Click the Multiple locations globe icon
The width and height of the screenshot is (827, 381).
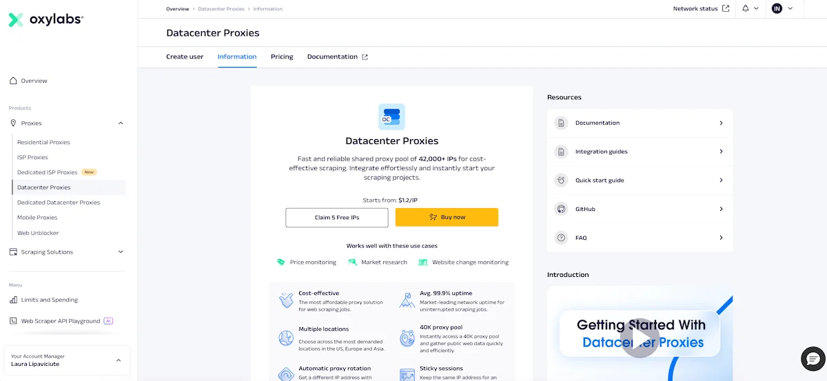(286, 338)
